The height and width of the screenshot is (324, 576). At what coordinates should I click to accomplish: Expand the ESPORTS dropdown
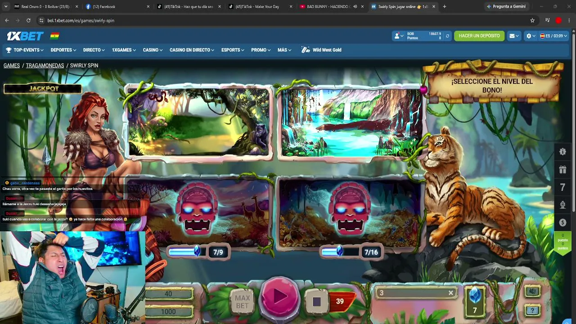coord(233,50)
